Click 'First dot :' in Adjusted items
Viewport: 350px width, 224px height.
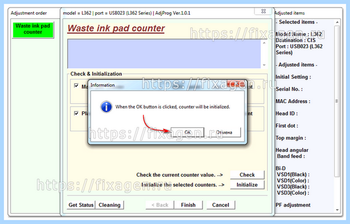tap(287, 125)
